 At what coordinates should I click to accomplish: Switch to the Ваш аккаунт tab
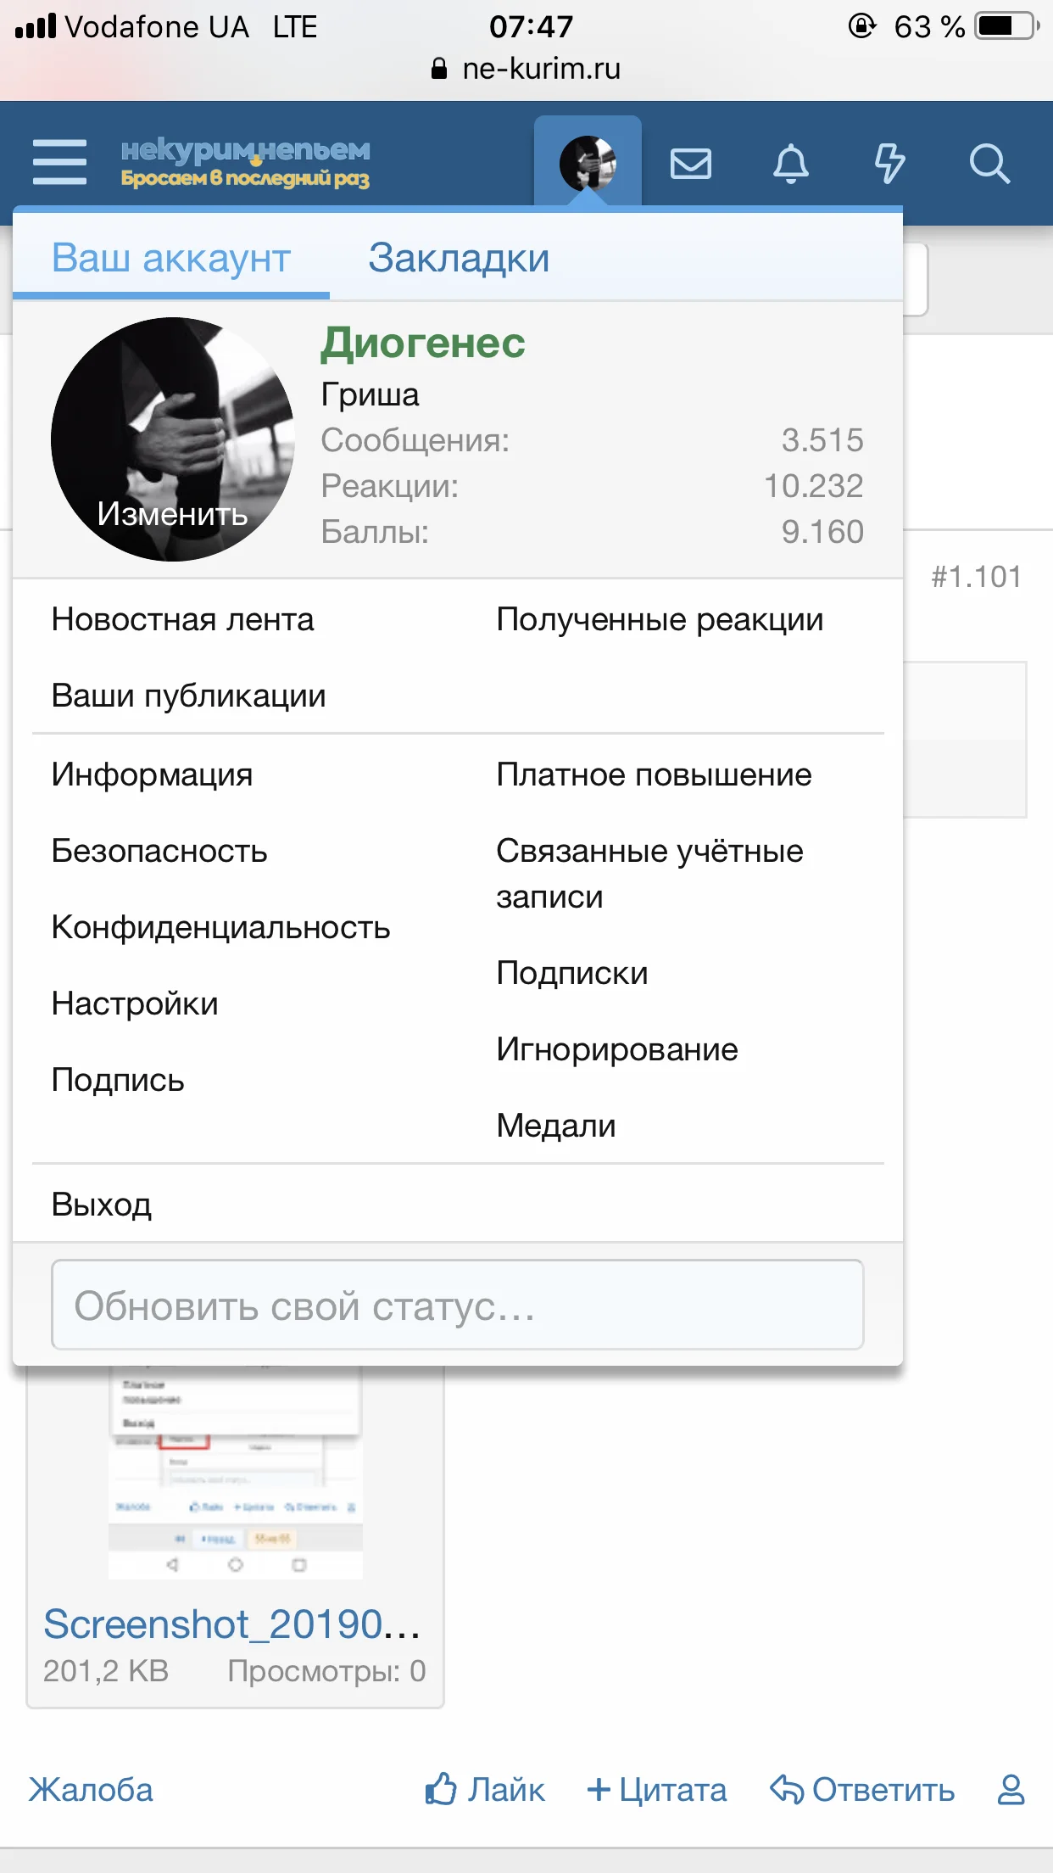(x=171, y=258)
